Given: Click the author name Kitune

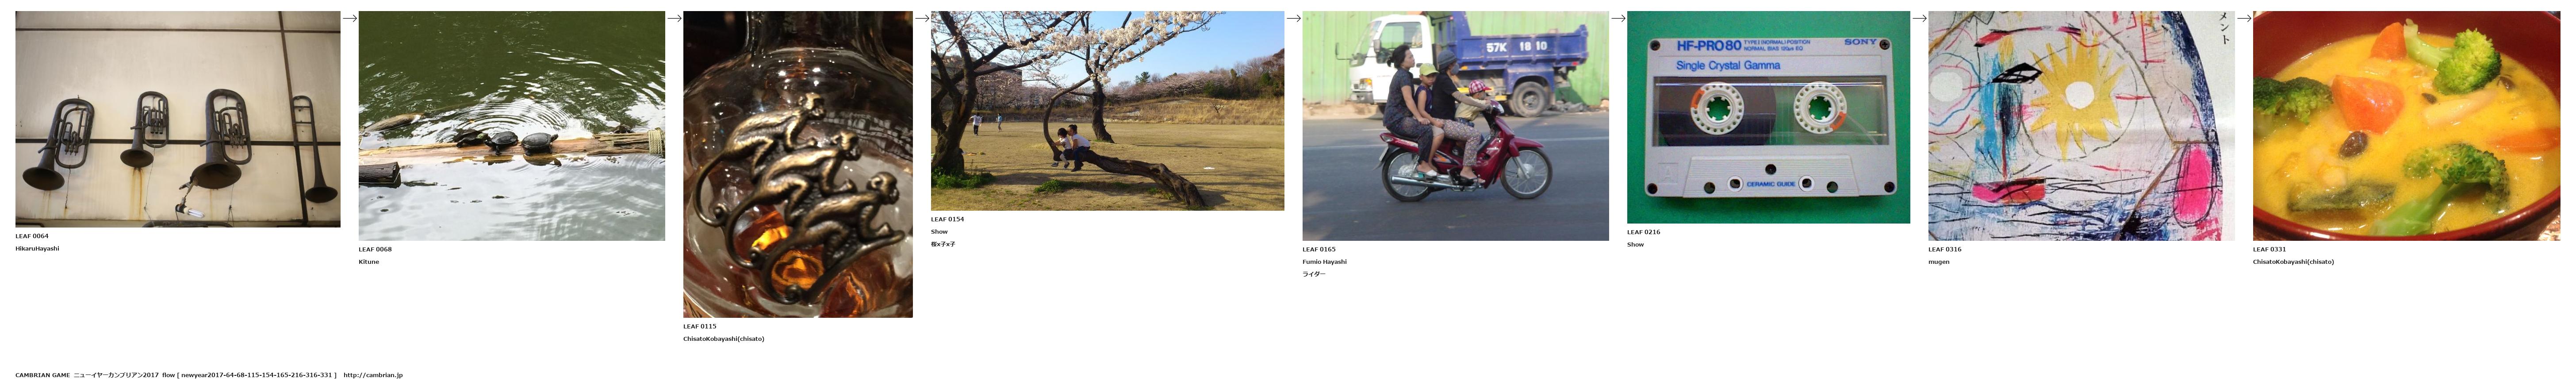Looking at the screenshot, I should (x=369, y=262).
